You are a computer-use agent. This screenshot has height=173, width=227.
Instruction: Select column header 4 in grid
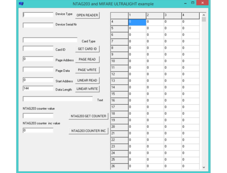[191, 15]
